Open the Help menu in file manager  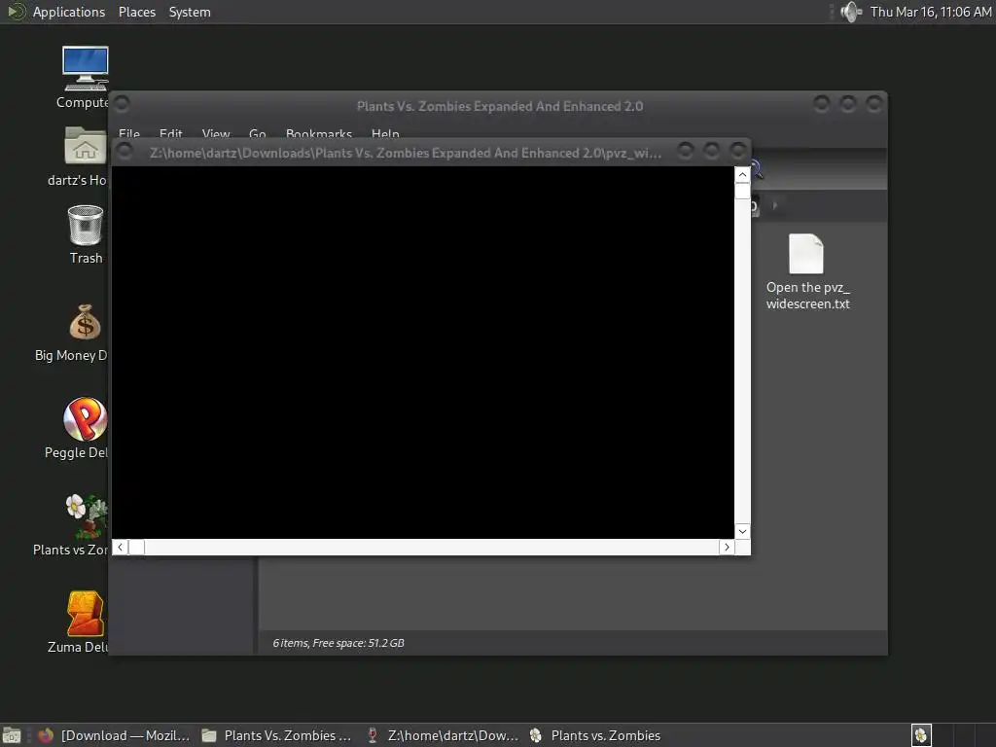(x=385, y=133)
